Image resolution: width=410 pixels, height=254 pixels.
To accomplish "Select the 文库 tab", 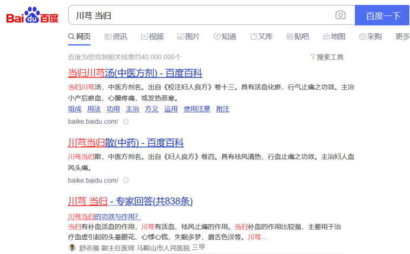I will point(261,36).
